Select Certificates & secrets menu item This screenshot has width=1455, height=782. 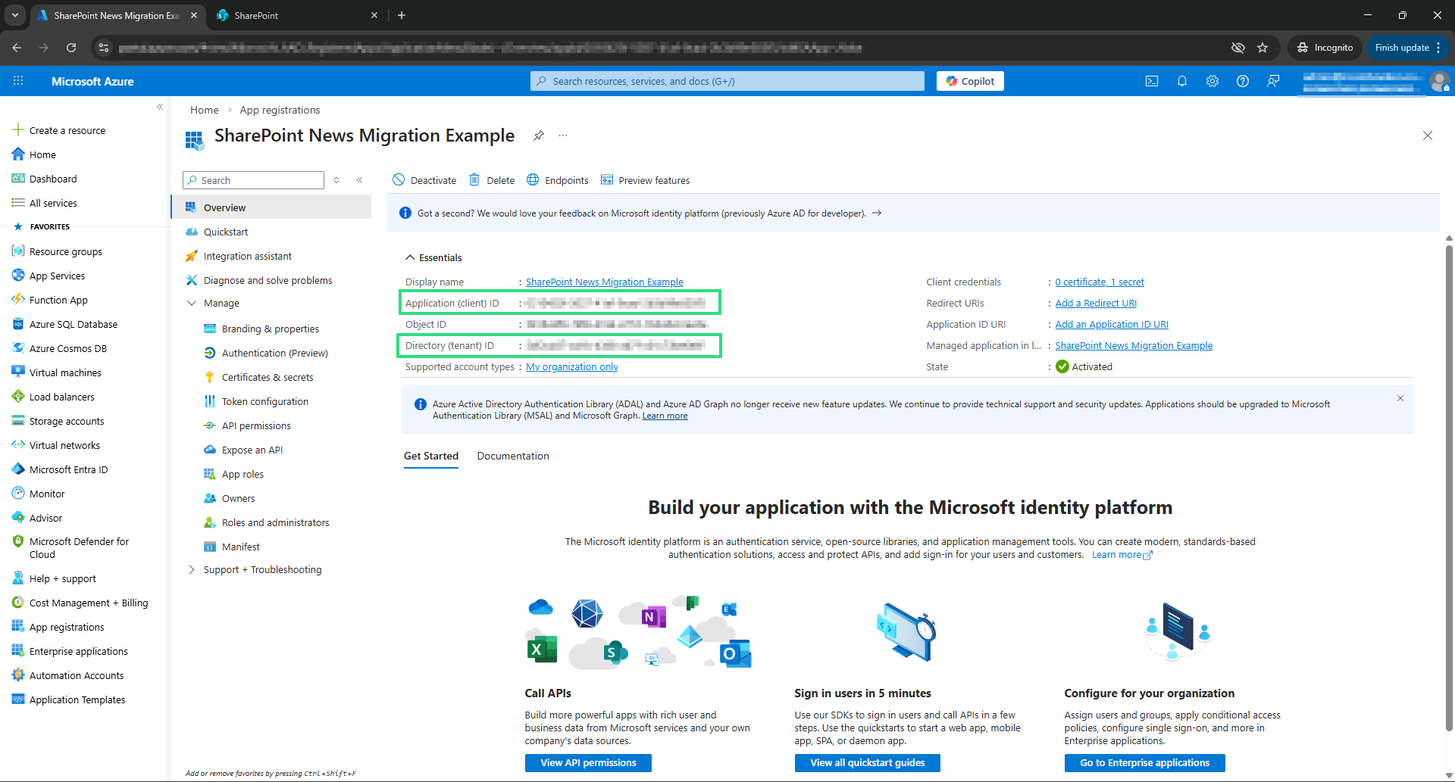(268, 377)
